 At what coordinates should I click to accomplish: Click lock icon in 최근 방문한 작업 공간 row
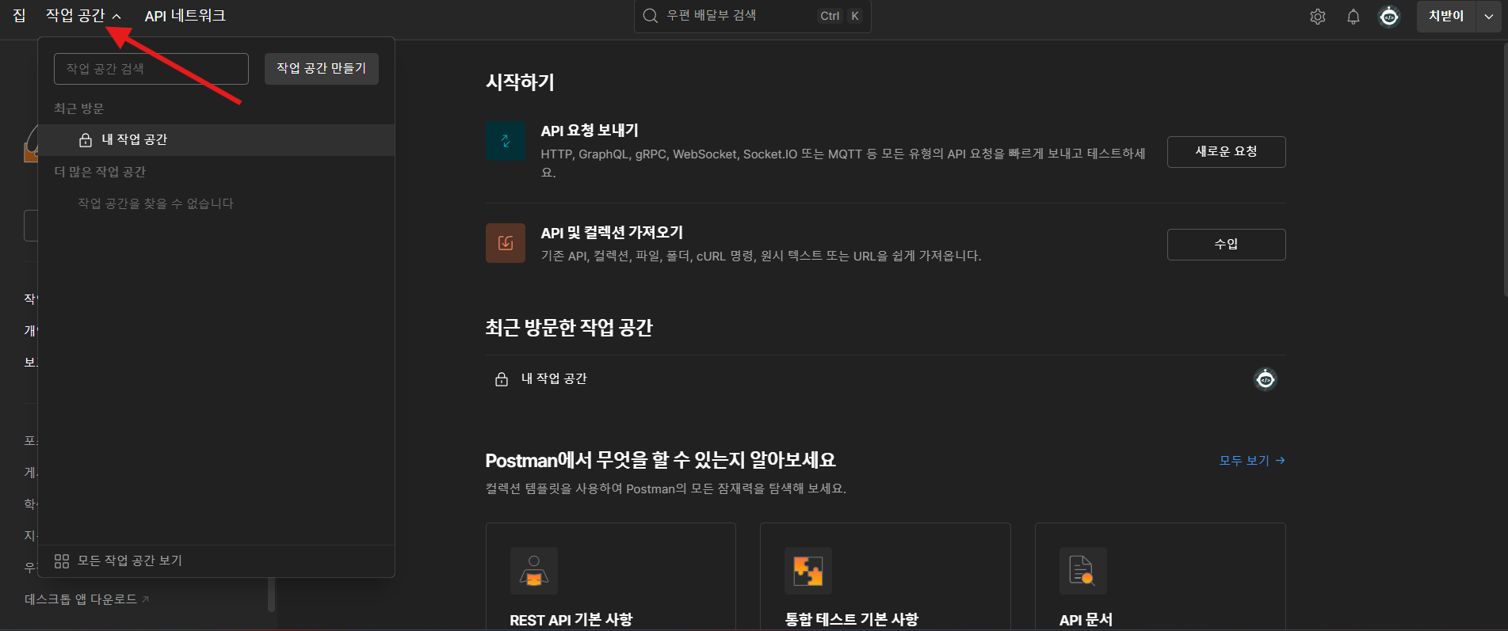(x=502, y=379)
